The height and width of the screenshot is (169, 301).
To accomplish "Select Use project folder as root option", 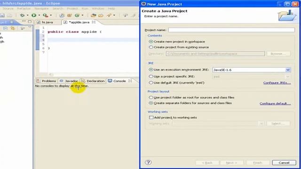I will point(151,98).
